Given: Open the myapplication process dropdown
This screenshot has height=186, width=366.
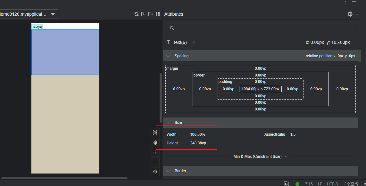Looking at the screenshot, I should (53, 14).
